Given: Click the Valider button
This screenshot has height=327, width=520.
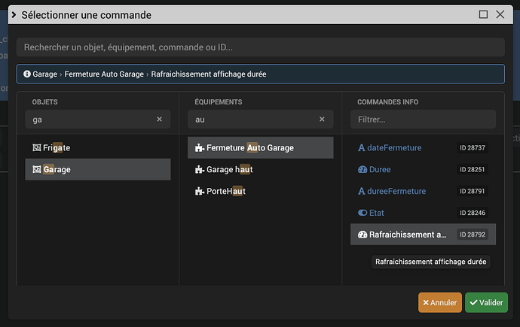Looking at the screenshot, I should (x=486, y=302).
